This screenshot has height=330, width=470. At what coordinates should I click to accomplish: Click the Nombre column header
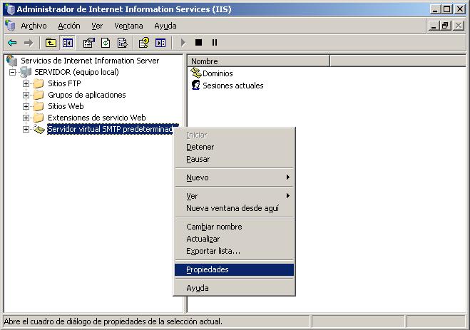pyautogui.click(x=257, y=61)
